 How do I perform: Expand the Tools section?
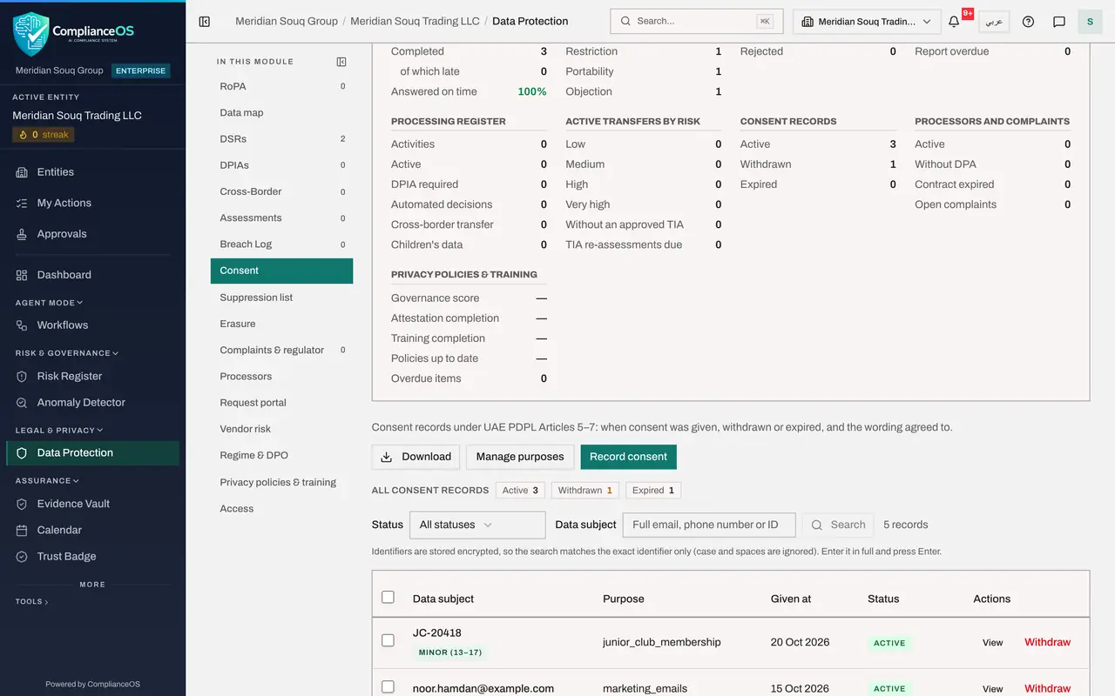(x=32, y=601)
